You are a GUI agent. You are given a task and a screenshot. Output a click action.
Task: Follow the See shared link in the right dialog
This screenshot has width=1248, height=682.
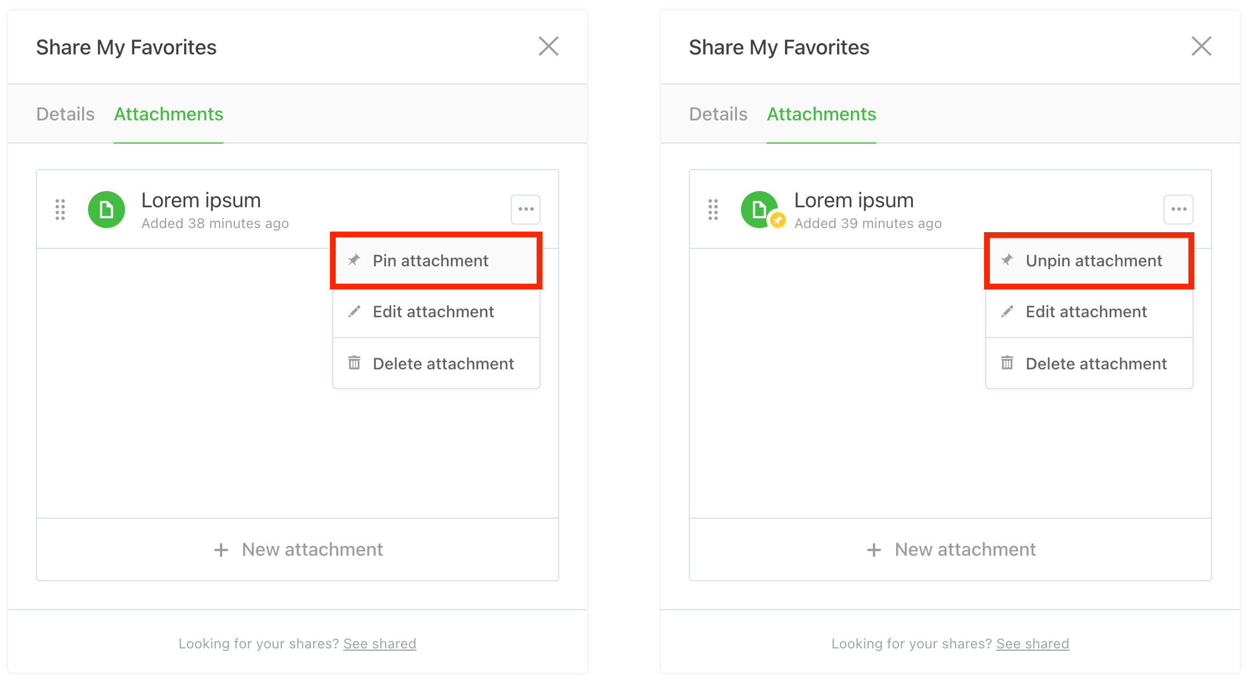click(x=1033, y=644)
